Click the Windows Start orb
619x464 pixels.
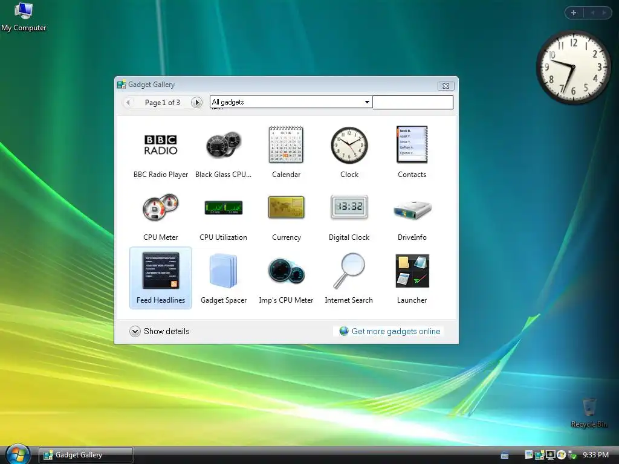18,454
